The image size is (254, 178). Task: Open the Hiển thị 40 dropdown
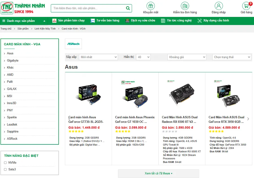(x=143, y=57)
